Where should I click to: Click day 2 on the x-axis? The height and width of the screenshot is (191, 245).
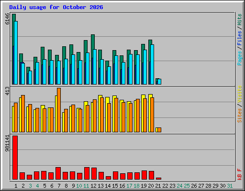click(23, 186)
